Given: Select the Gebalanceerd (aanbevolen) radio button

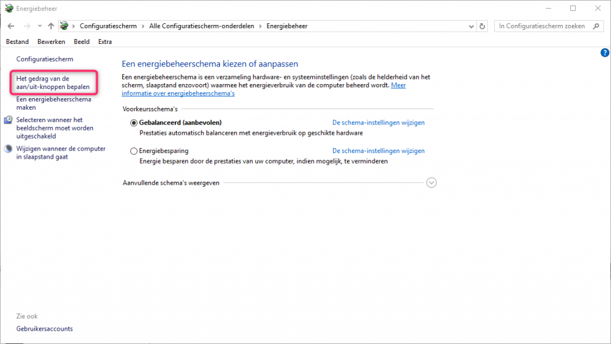Looking at the screenshot, I should 134,123.
